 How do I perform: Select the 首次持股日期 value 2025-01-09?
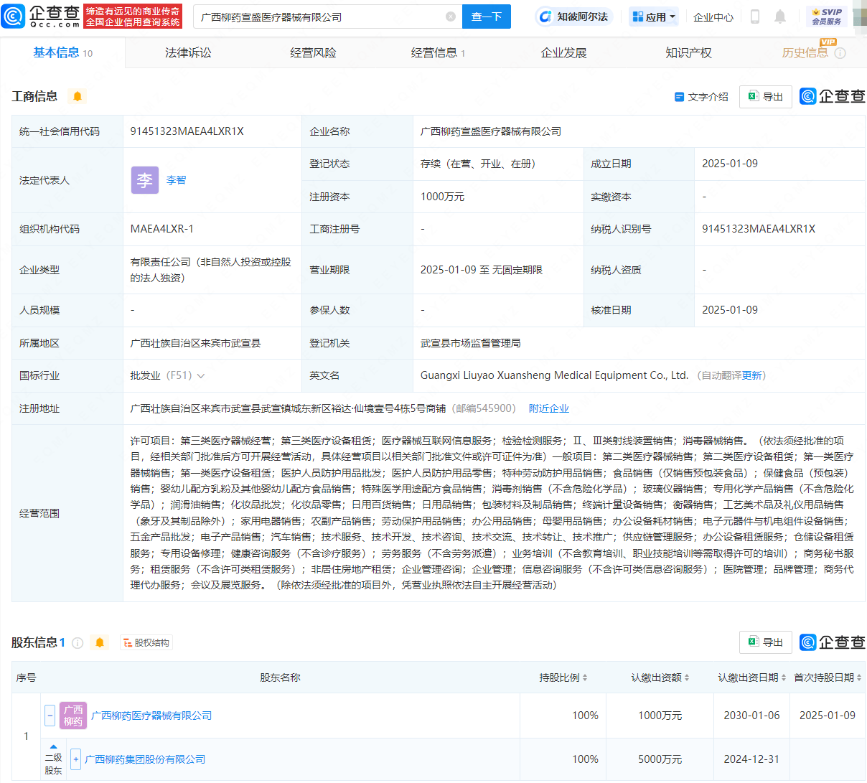click(x=828, y=716)
